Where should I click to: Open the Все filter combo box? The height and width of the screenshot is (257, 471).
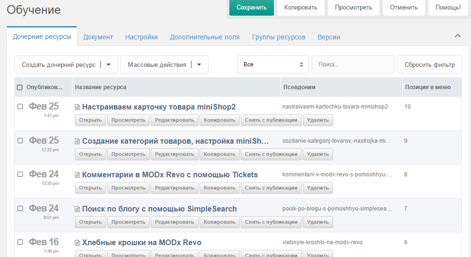tap(273, 64)
